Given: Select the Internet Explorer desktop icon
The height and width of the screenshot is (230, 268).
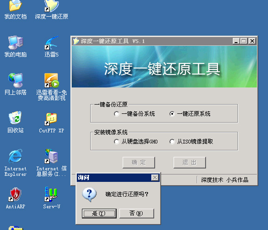Looking at the screenshot, I should [x=15, y=163].
